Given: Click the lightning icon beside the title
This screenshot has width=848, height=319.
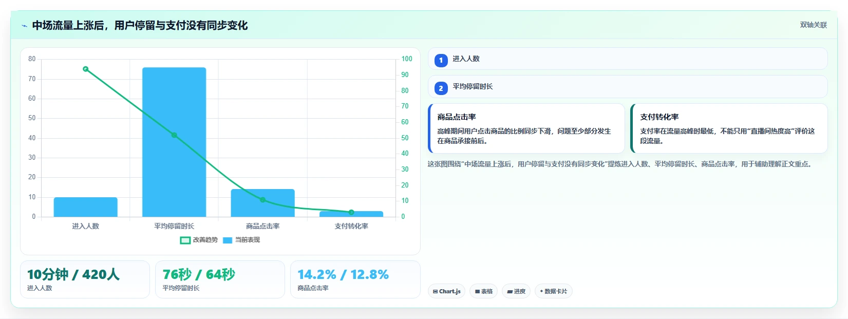Looking at the screenshot, I should click(24, 26).
